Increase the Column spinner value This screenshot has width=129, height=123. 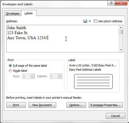click(x=60, y=75)
